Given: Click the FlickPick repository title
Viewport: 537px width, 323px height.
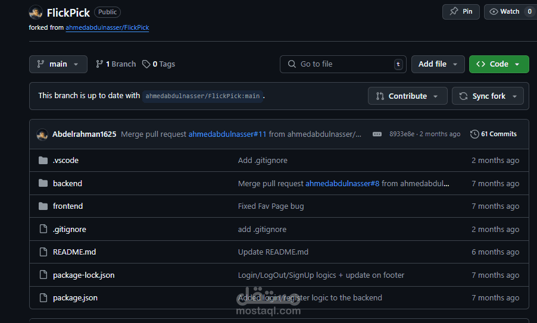Looking at the screenshot, I should (x=68, y=12).
